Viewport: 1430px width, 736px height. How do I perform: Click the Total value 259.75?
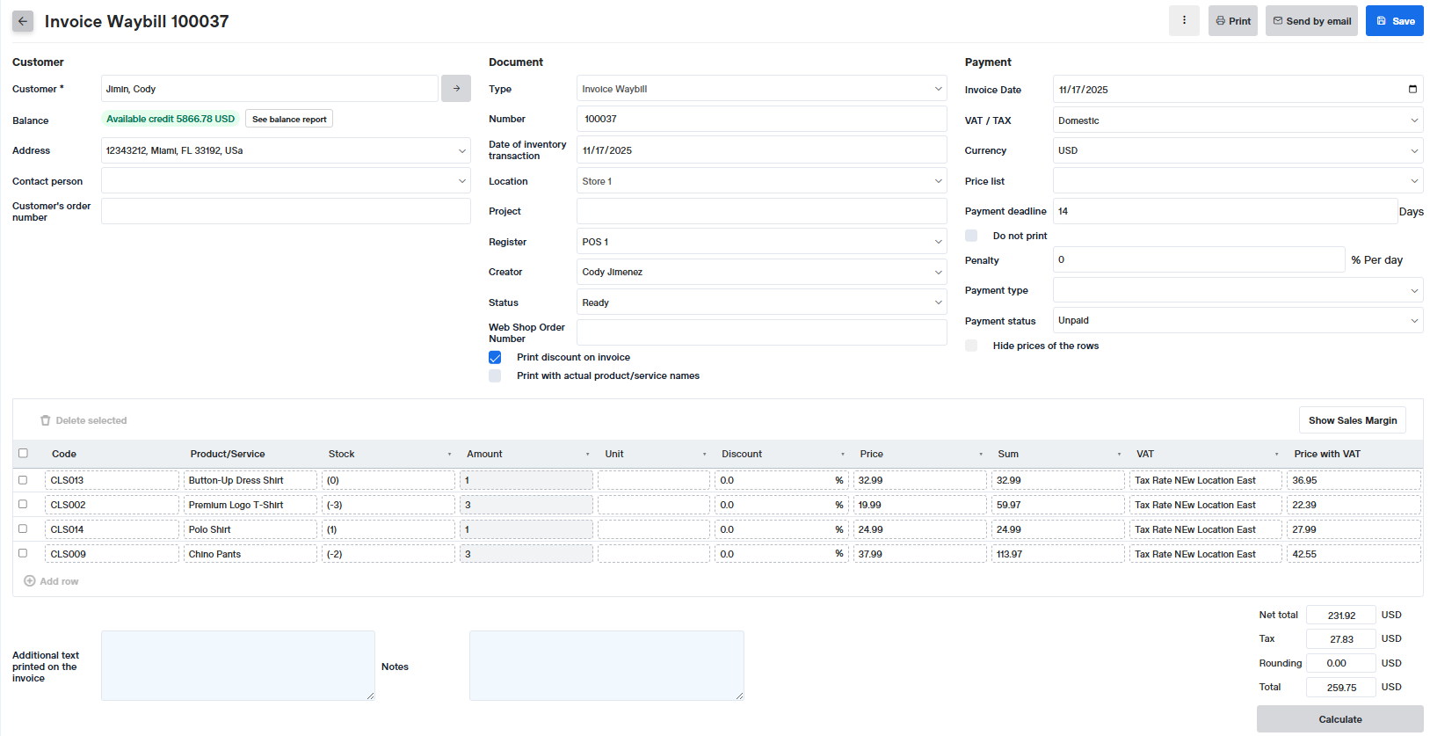[1340, 688]
